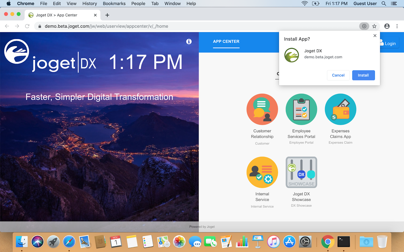The image size is (404, 252).
Task: Open Maps from the dock
Action: click(163, 242)
